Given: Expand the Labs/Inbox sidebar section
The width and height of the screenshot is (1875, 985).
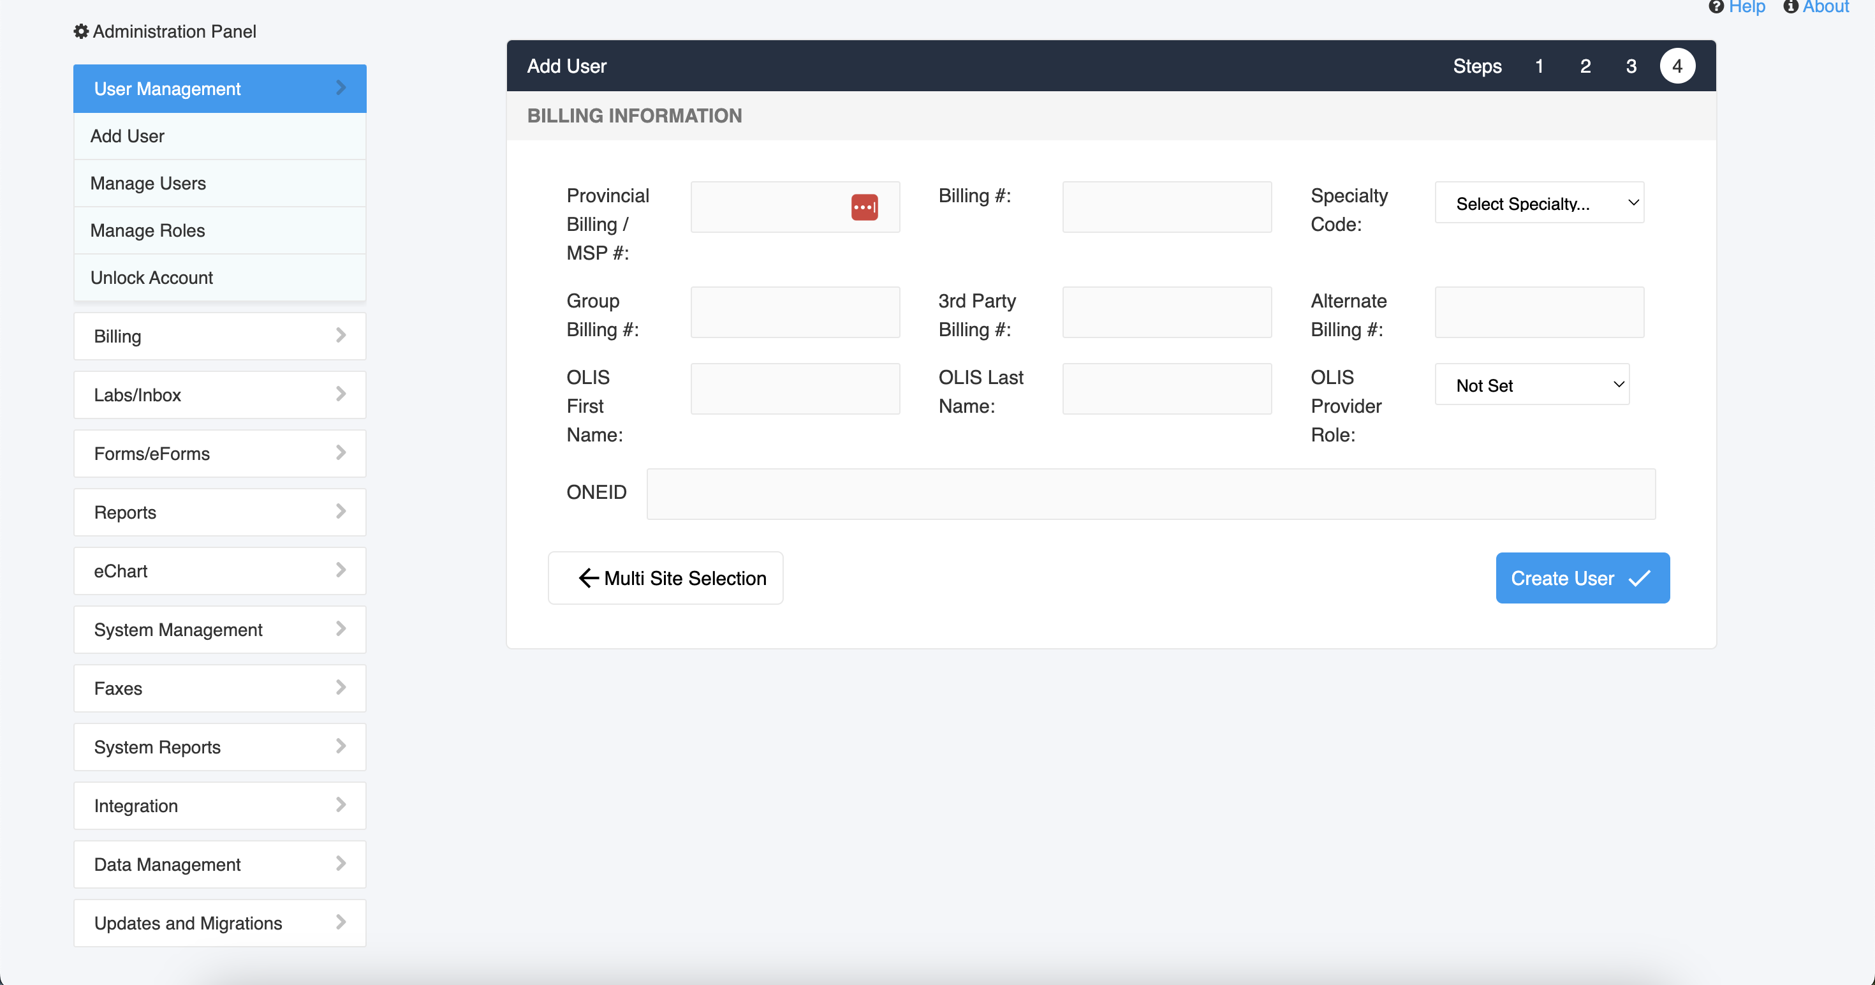Looking at the screenshot, I should [220, 395].
